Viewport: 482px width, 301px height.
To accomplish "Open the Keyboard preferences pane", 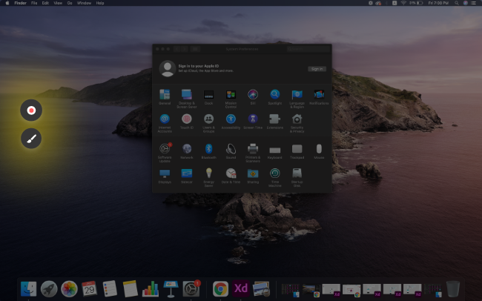I will point(275,151).
